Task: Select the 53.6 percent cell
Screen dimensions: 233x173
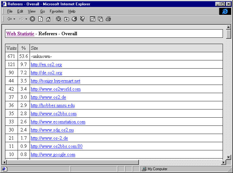Action: coord(24,56)
